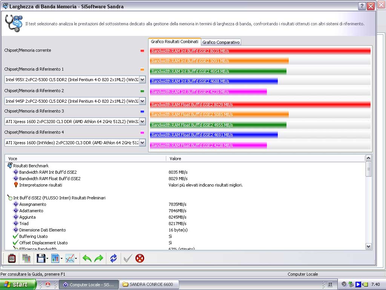Click the green back arrow

87,258
